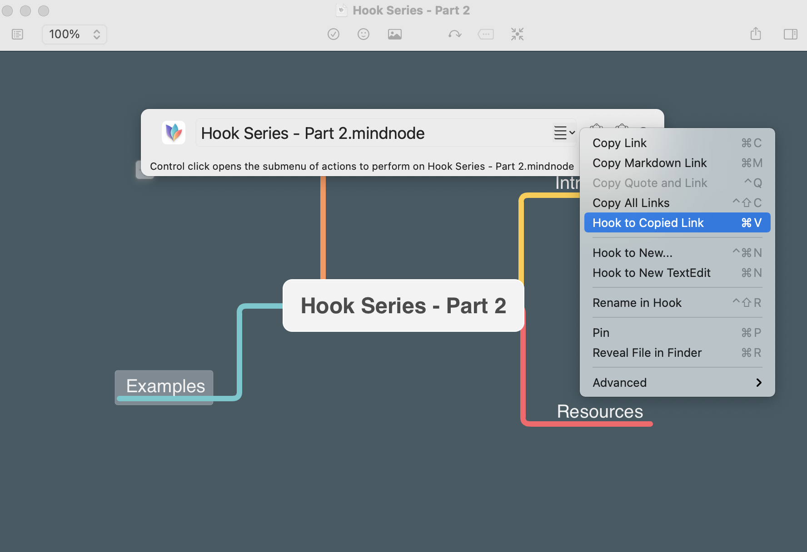Select Hook to New TextEdit
Image resolution: width=807 pixels, height=552 pixels.
677,273
